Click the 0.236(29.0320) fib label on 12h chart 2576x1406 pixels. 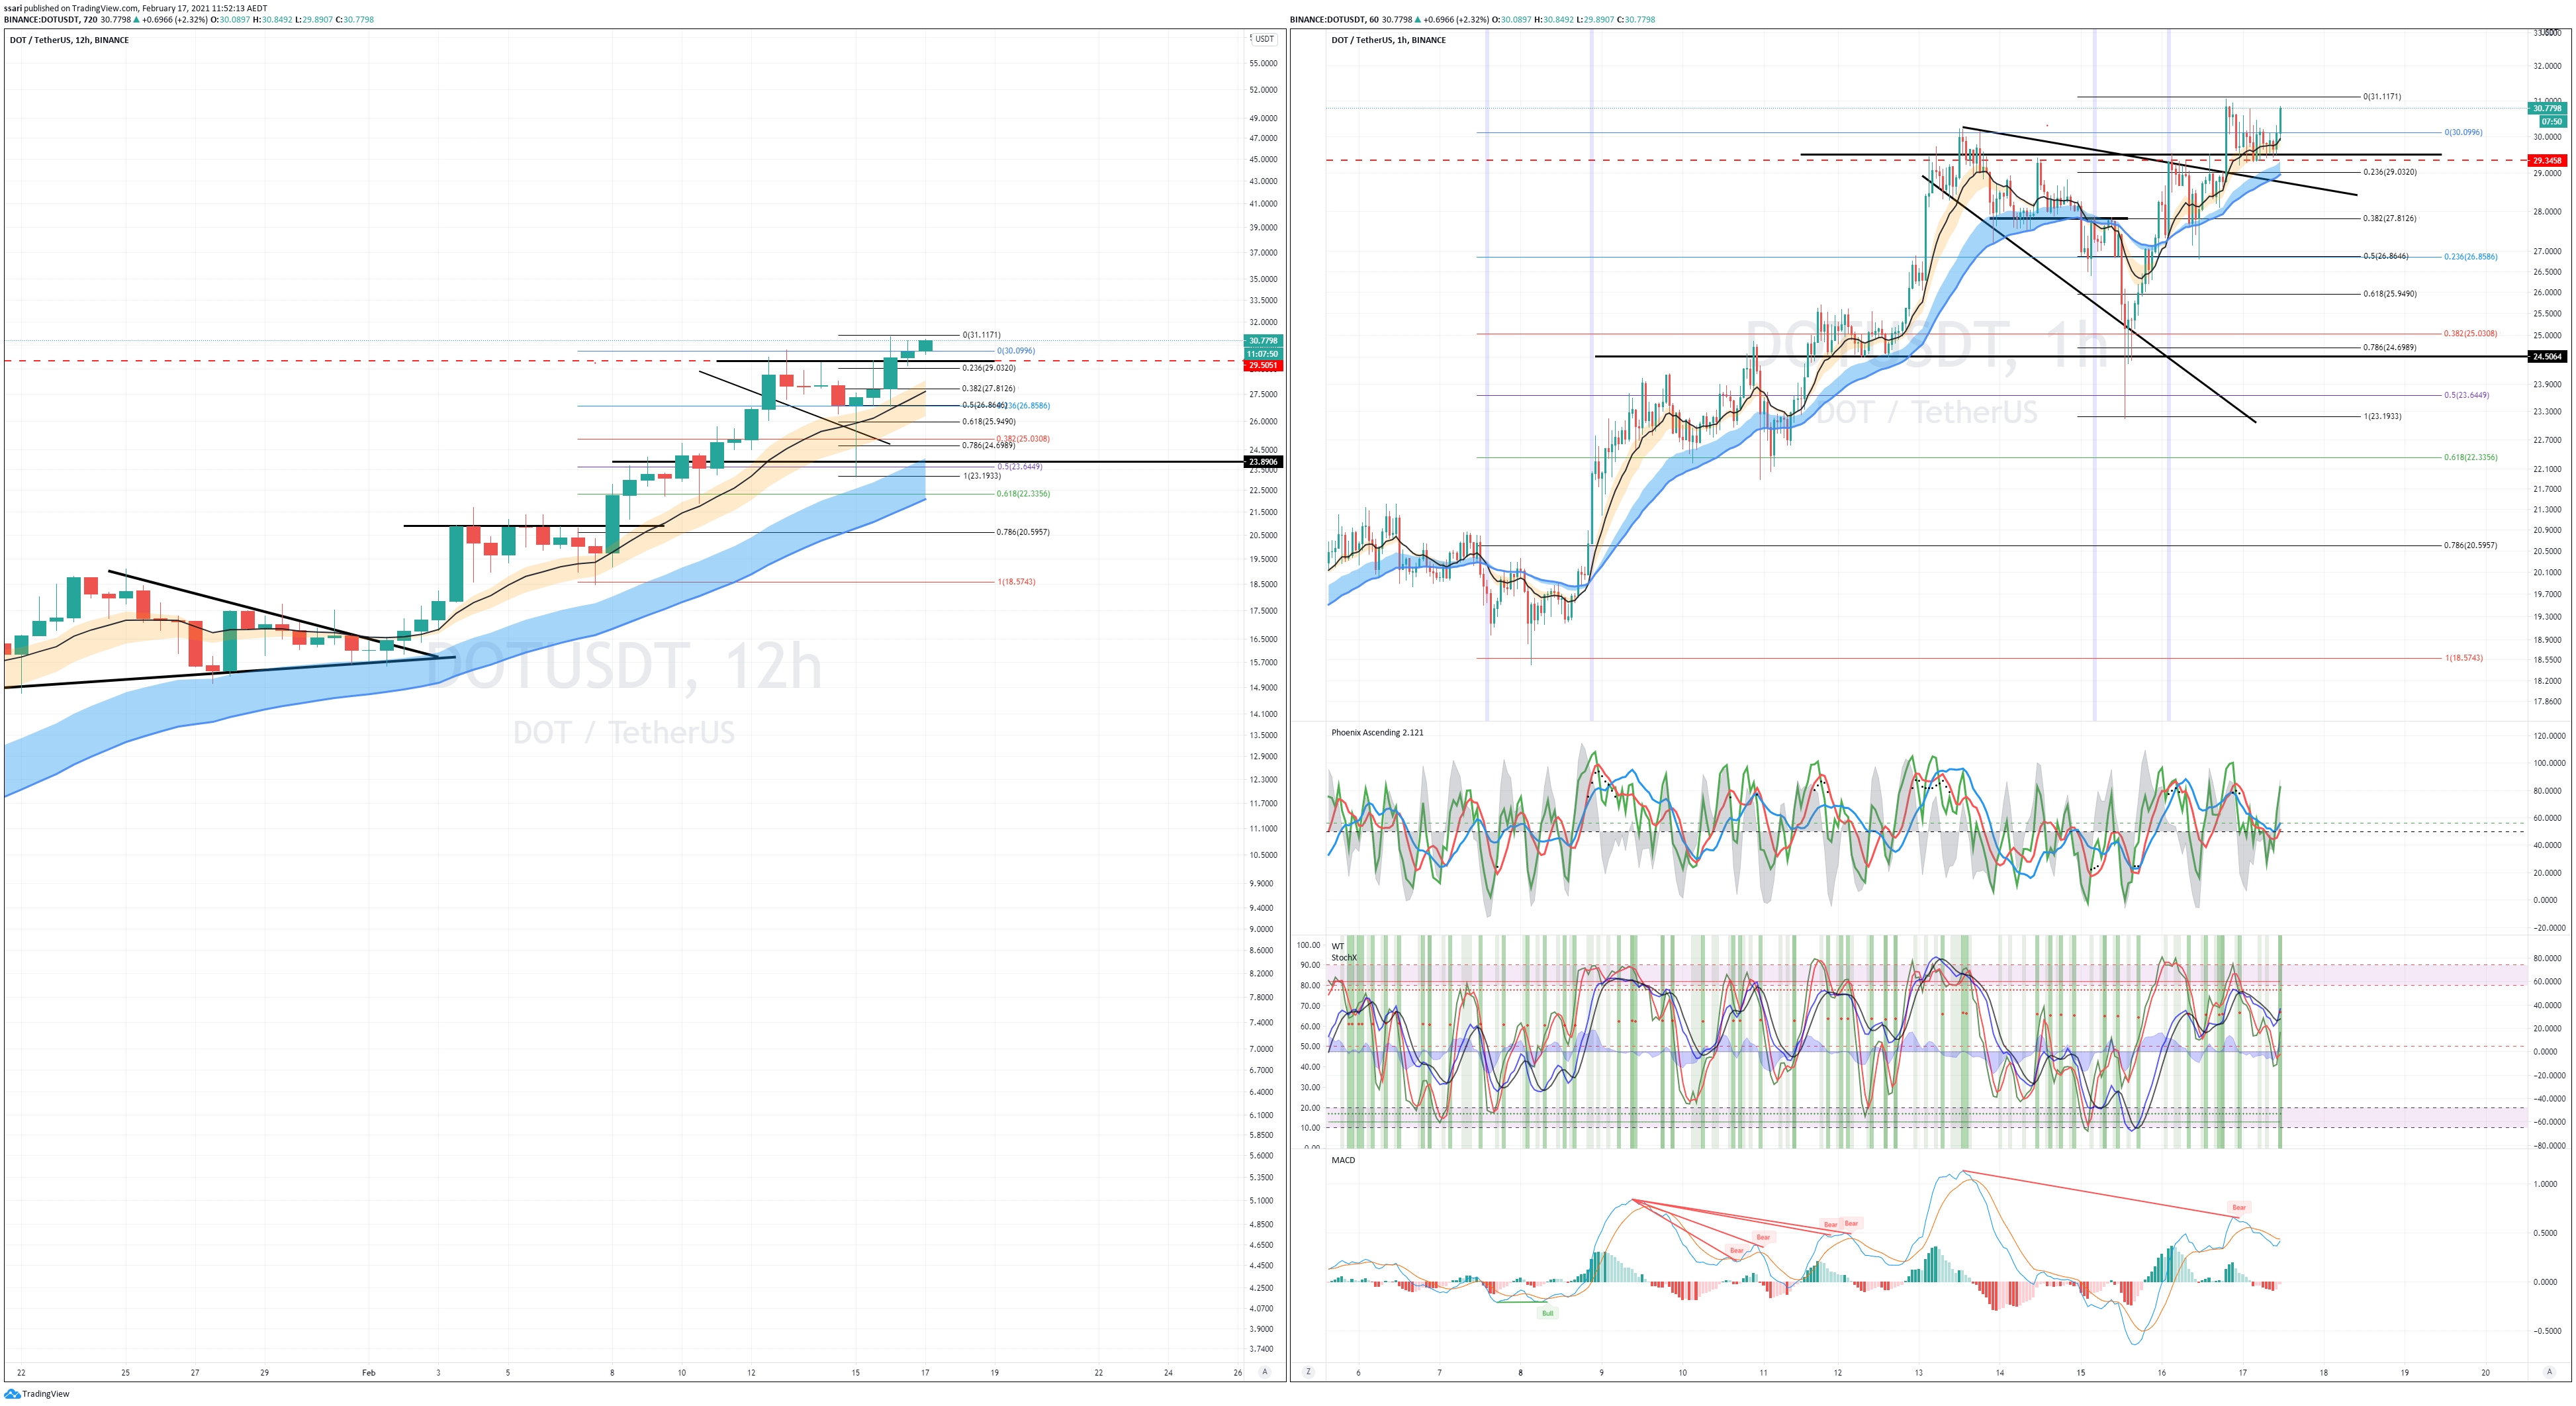989,368
